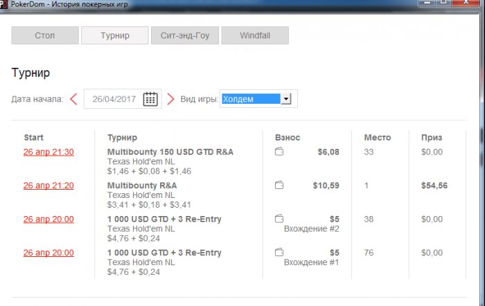
Task: Click the Место column header
Action: (378, 138)
